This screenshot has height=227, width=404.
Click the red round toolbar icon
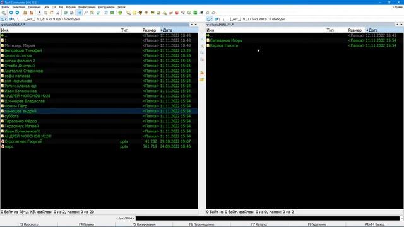[x=177, y=13]
